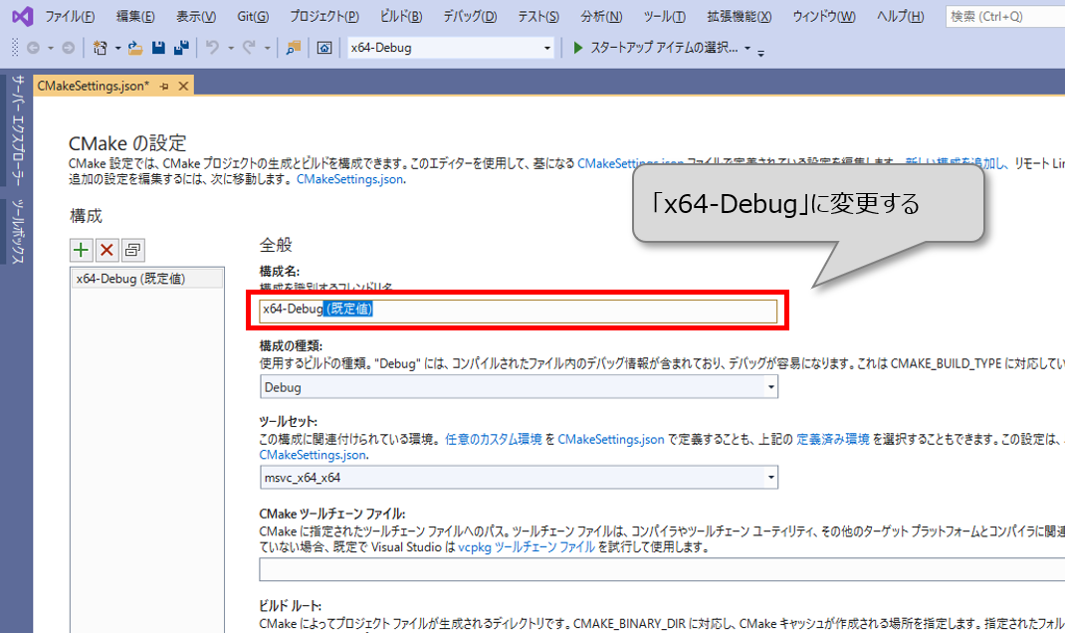Click the navigate forward arrow icon

(68, 48)
